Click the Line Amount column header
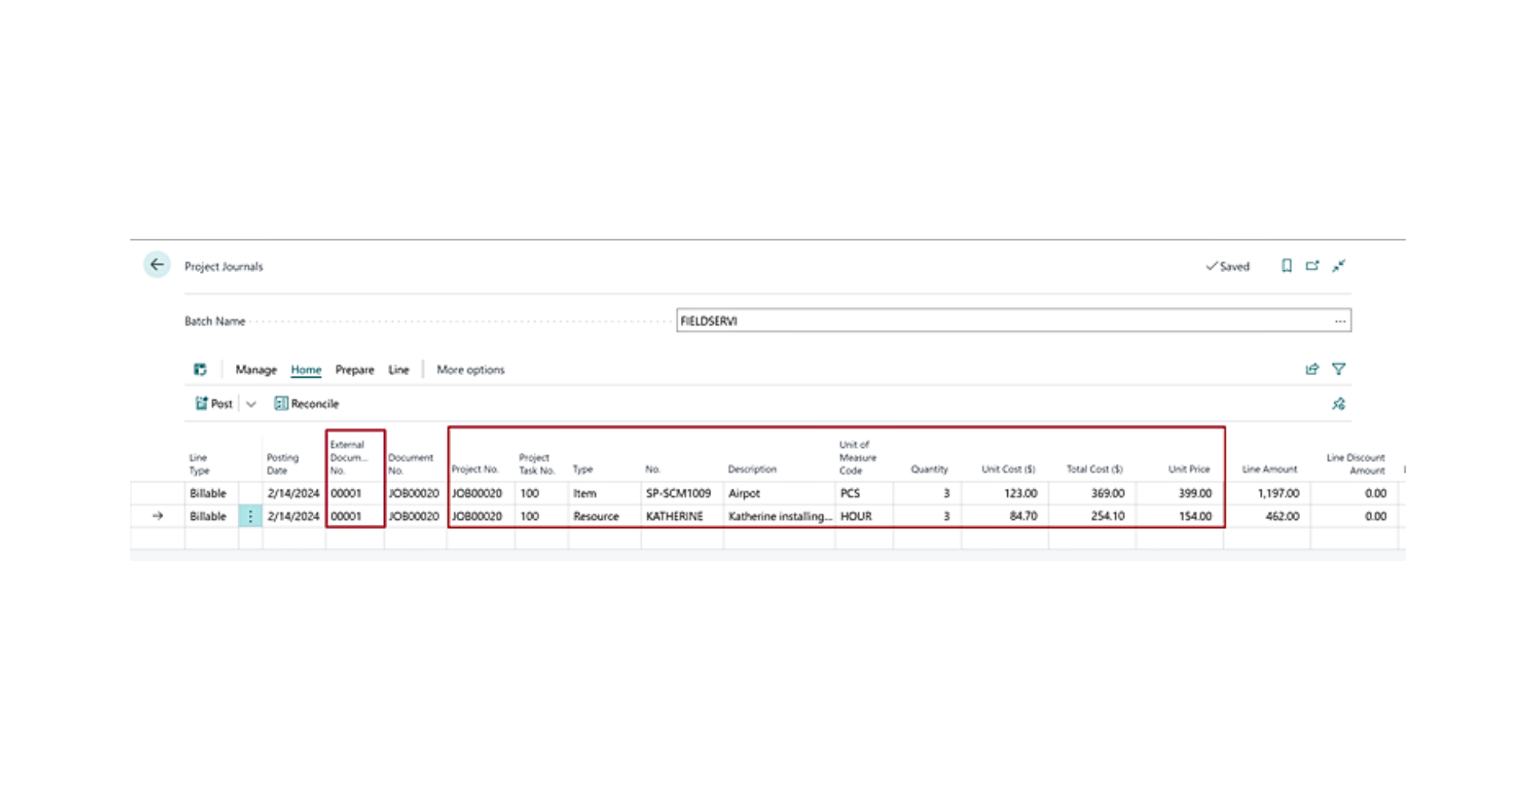Viewport: 1536px width, 800px height. click(x=1270, y=470)
